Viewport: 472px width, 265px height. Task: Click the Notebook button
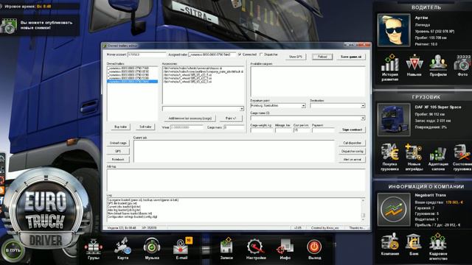(118, 159)
